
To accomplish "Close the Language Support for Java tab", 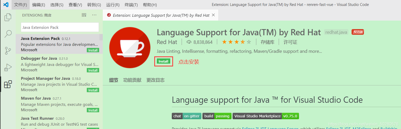I will tap(213, 15).
